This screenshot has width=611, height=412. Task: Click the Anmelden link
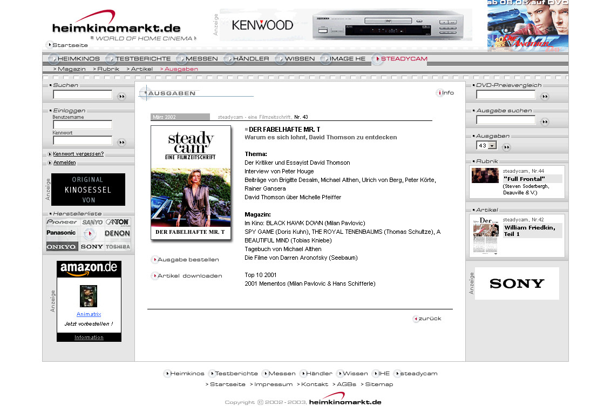point(65,163)
